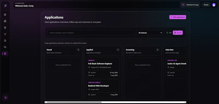Click the Interview column heading
219x104 pixels.
coord(169,50)
